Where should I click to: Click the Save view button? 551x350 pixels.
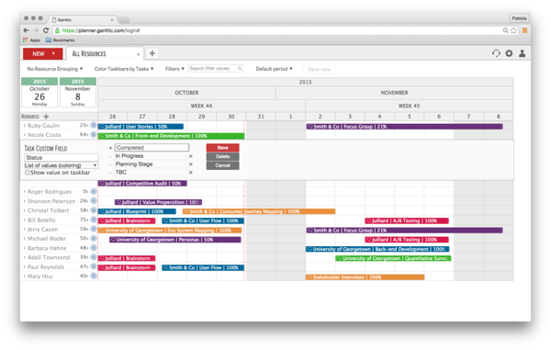320,69
